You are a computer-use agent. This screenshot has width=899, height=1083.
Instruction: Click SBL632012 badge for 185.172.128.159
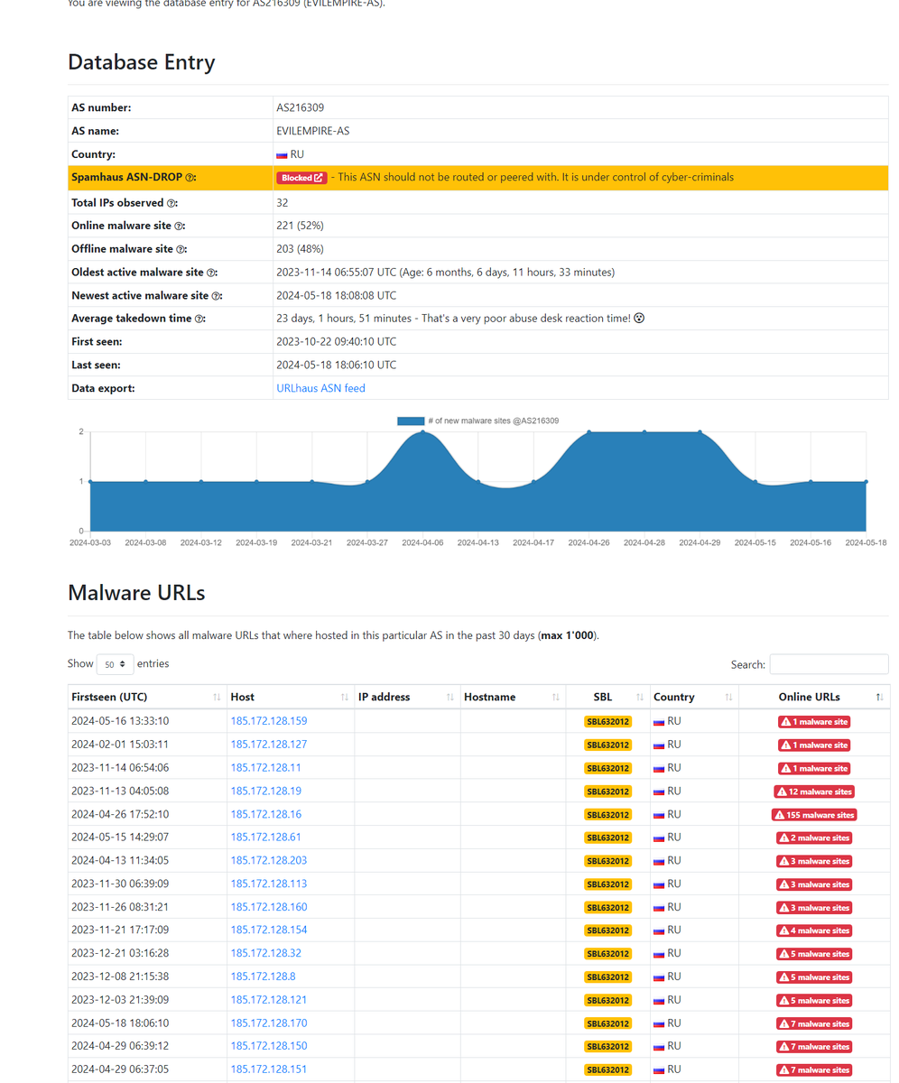click(x=607, y=722)
